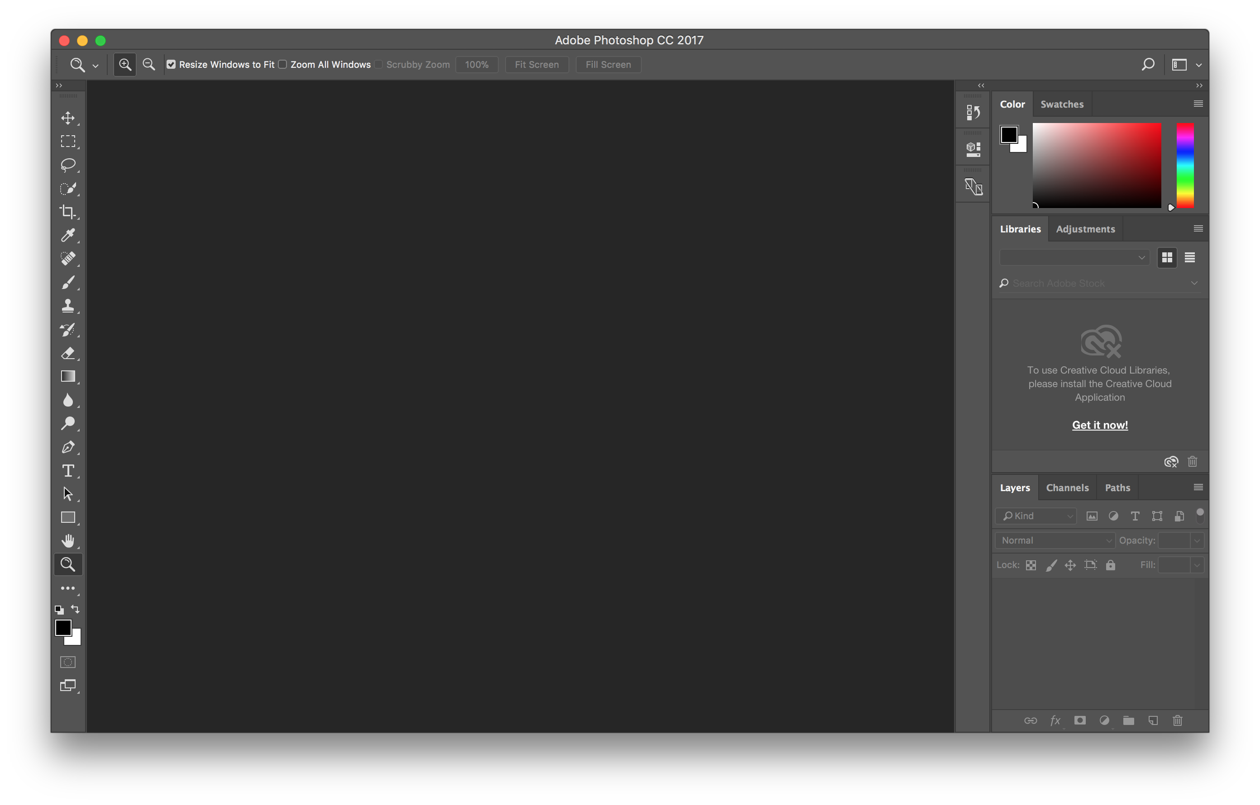Select the Eyedropper tool
The image size is (1260, 805).
point(68,235)
